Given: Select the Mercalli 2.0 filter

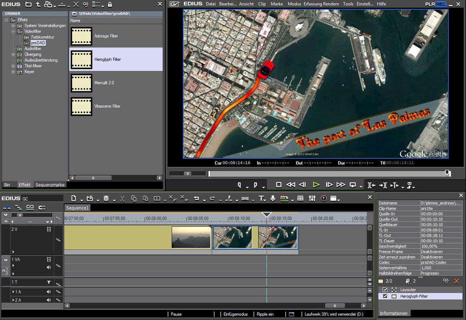Looking at the screenshot, I should click(104, 83).
